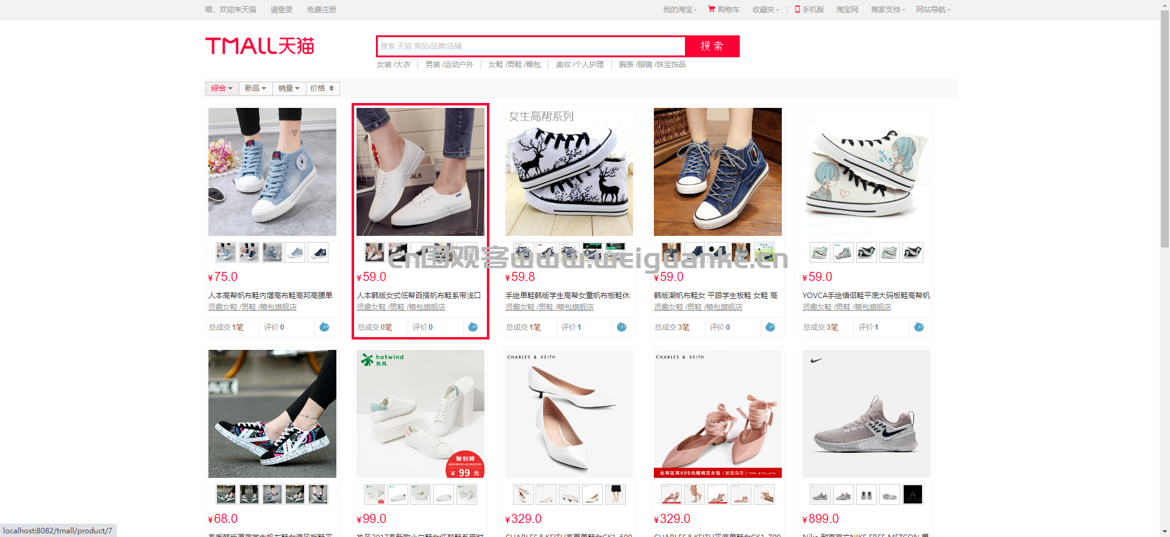Select the 女装/大衣 category link

point(394,65)
